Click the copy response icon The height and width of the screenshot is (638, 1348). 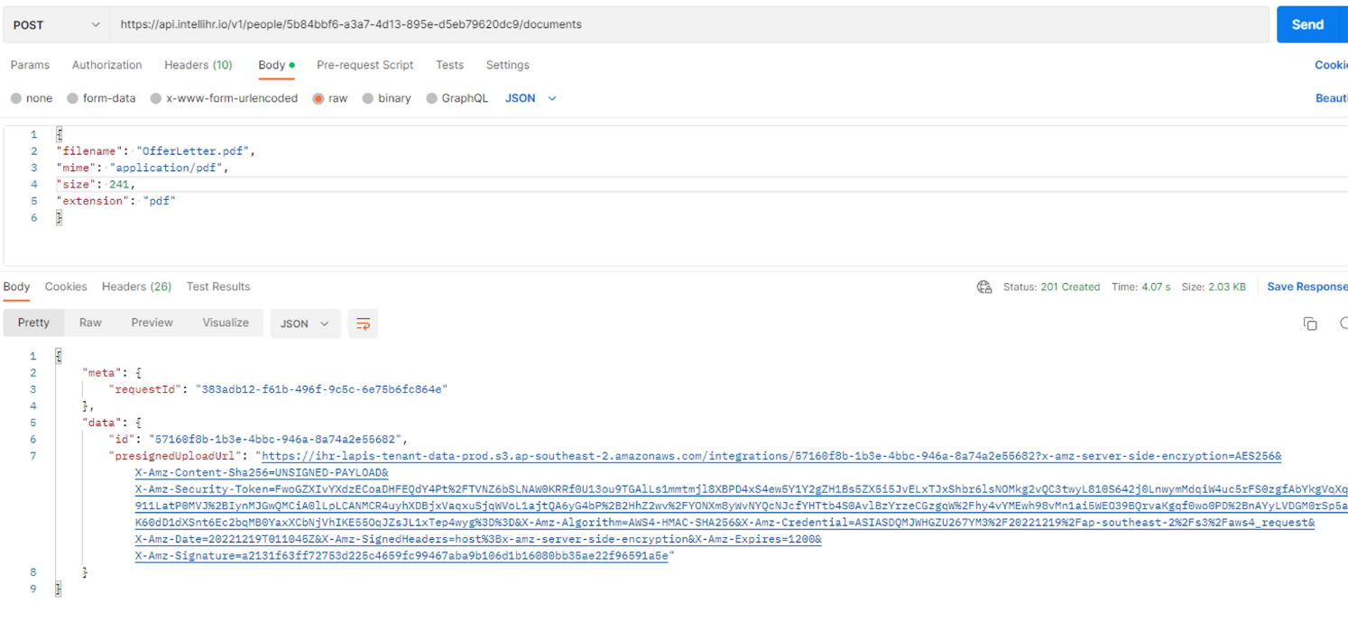click(1310, 324)
